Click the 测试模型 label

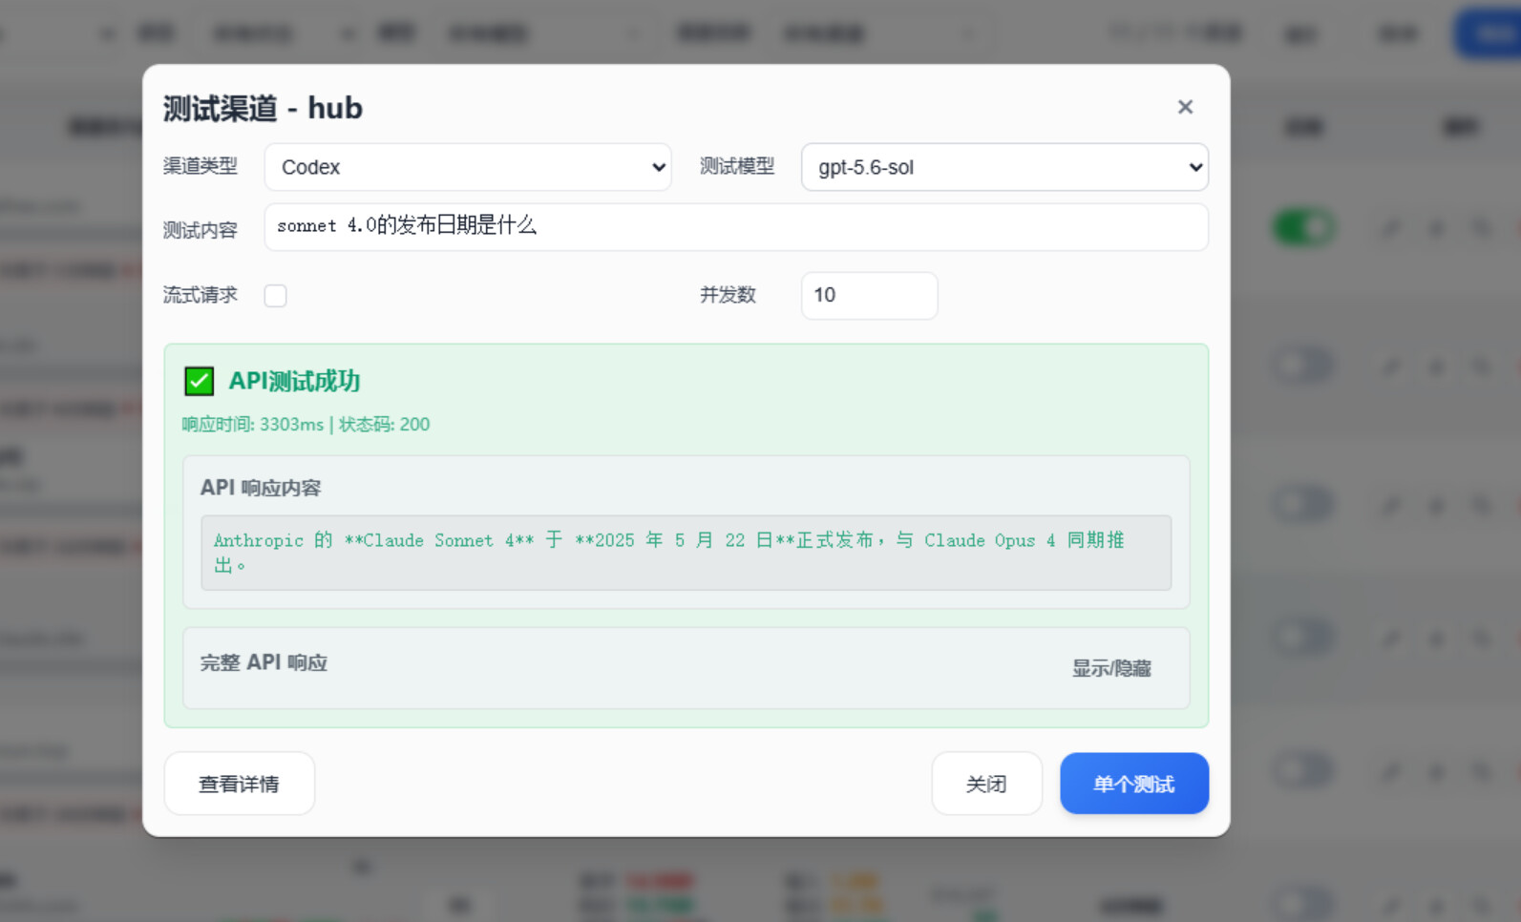click(x=737, y=166)
